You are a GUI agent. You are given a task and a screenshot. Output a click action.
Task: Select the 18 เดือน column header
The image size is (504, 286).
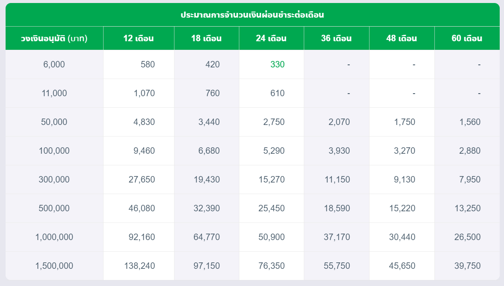tap(206, 38)
